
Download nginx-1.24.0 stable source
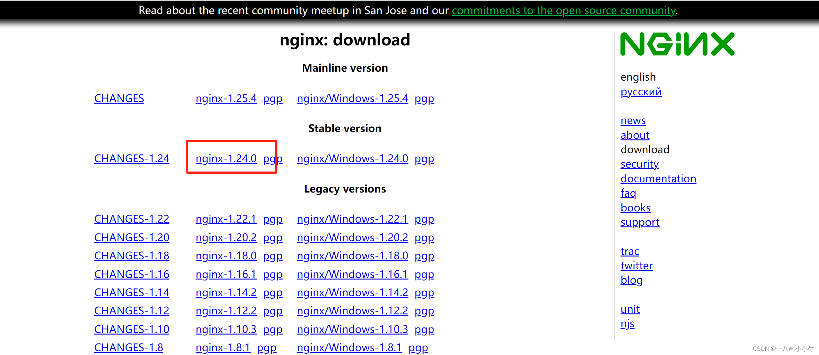pyautogui.click(x=226, y=158)
